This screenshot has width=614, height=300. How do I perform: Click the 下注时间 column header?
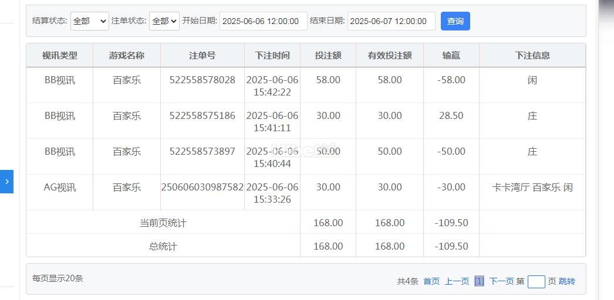coord(272,56)
